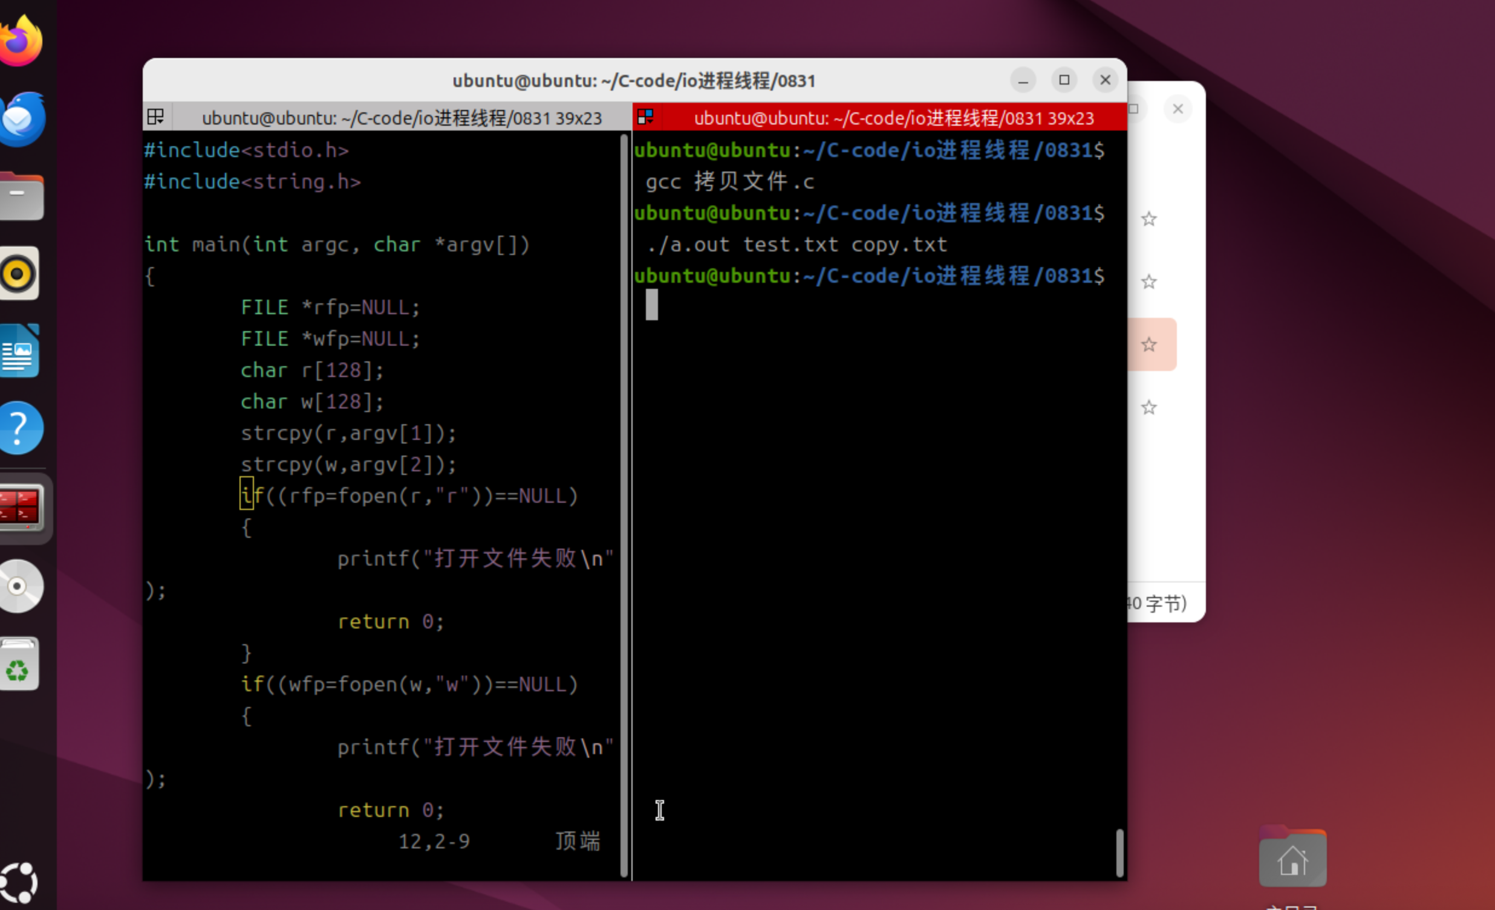Open the Help icon in the dock
The height and width of the screenshot is (910, 1495).
point(21,428)
